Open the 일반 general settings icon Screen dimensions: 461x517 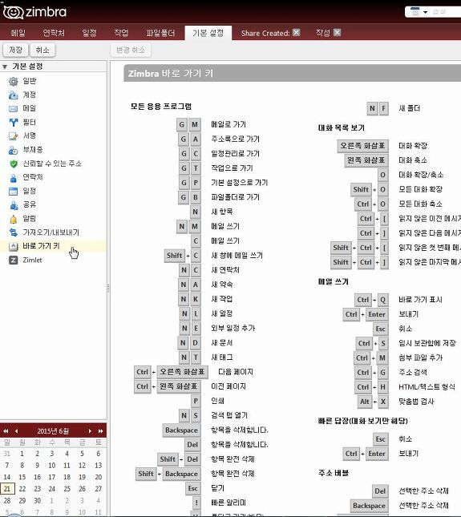pyautogui.click(x=13, y=81)
